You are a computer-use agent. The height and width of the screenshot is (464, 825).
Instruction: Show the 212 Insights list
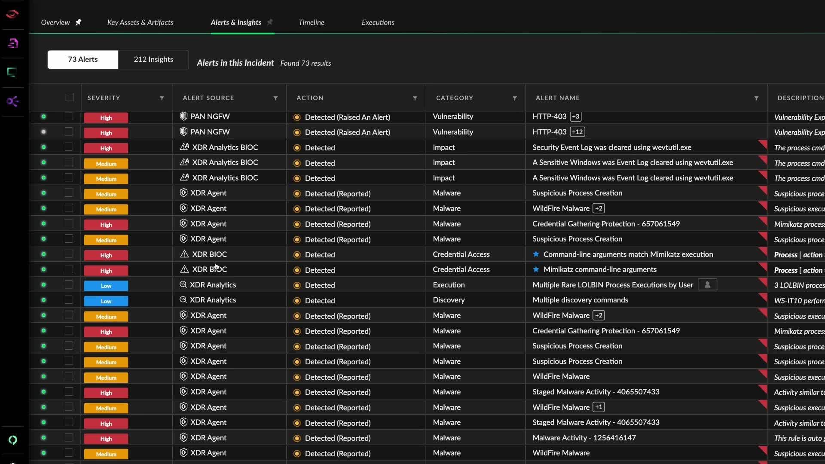click(x=153, y=59)
